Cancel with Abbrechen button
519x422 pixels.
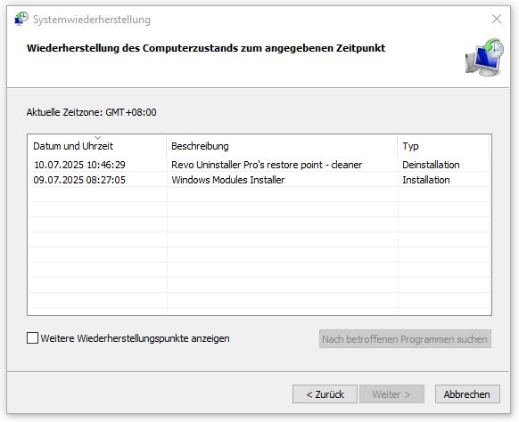(467, 394)
